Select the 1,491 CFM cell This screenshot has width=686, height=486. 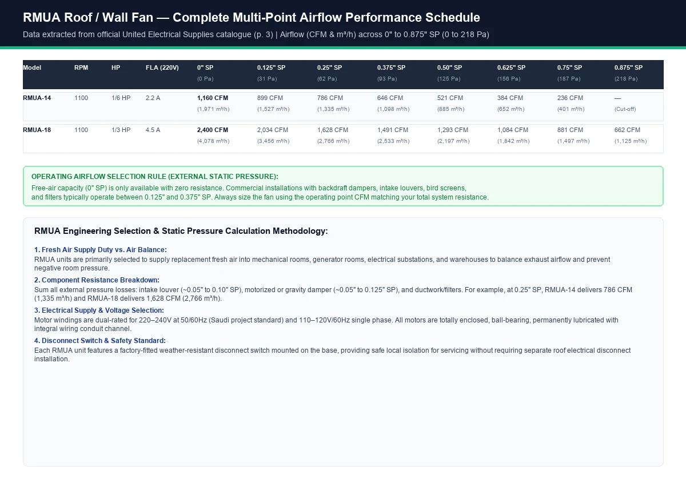click(x=393, y=130)
